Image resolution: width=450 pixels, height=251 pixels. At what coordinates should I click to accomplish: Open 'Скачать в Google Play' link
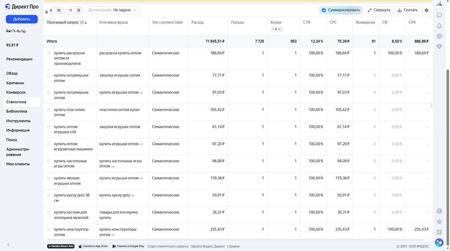128,246
